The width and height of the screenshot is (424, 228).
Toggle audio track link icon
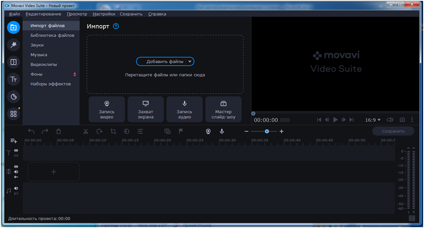[x=16, y=193]
